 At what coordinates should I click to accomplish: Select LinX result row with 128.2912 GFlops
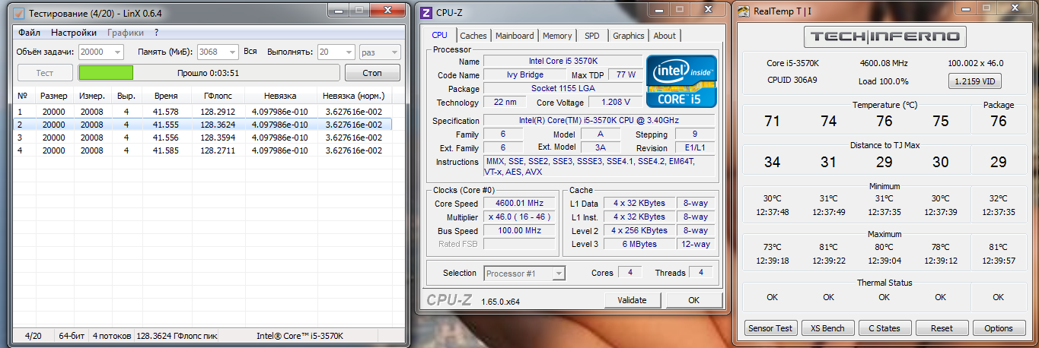203,111
